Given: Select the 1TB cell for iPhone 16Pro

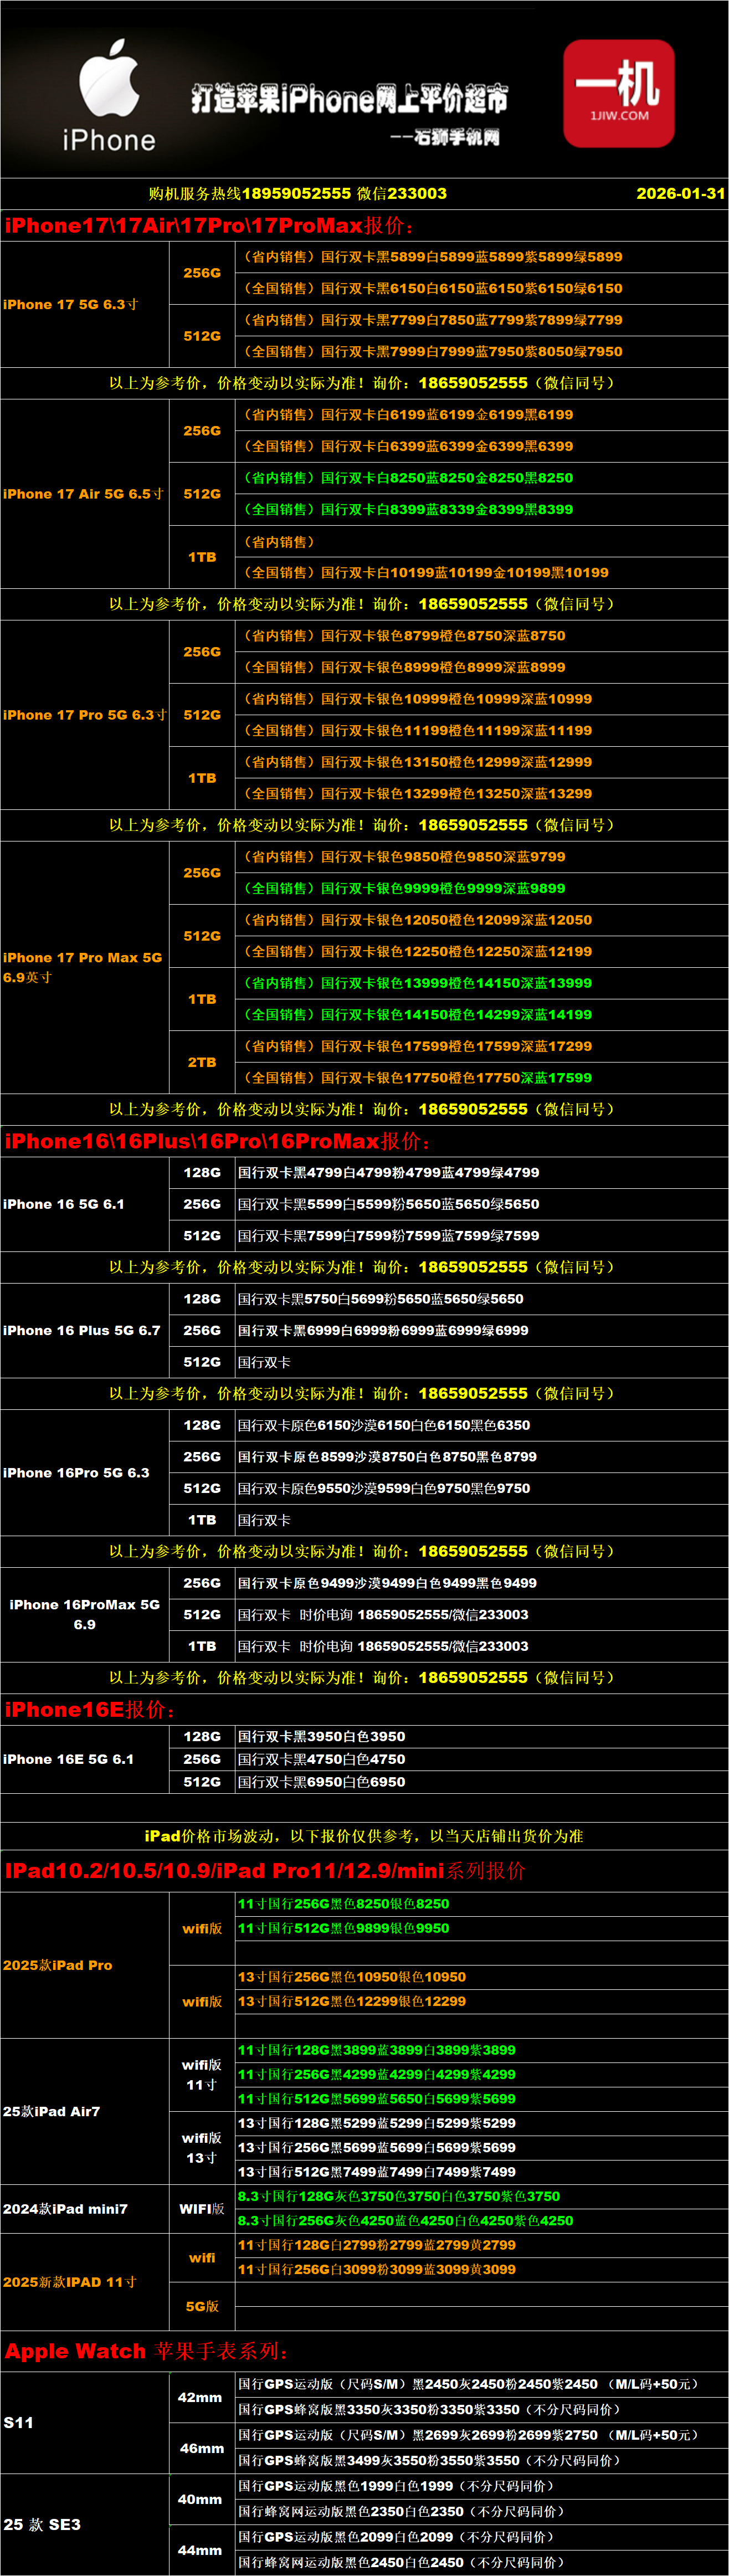Looking at the screenshot, I should pos(202,1520).
